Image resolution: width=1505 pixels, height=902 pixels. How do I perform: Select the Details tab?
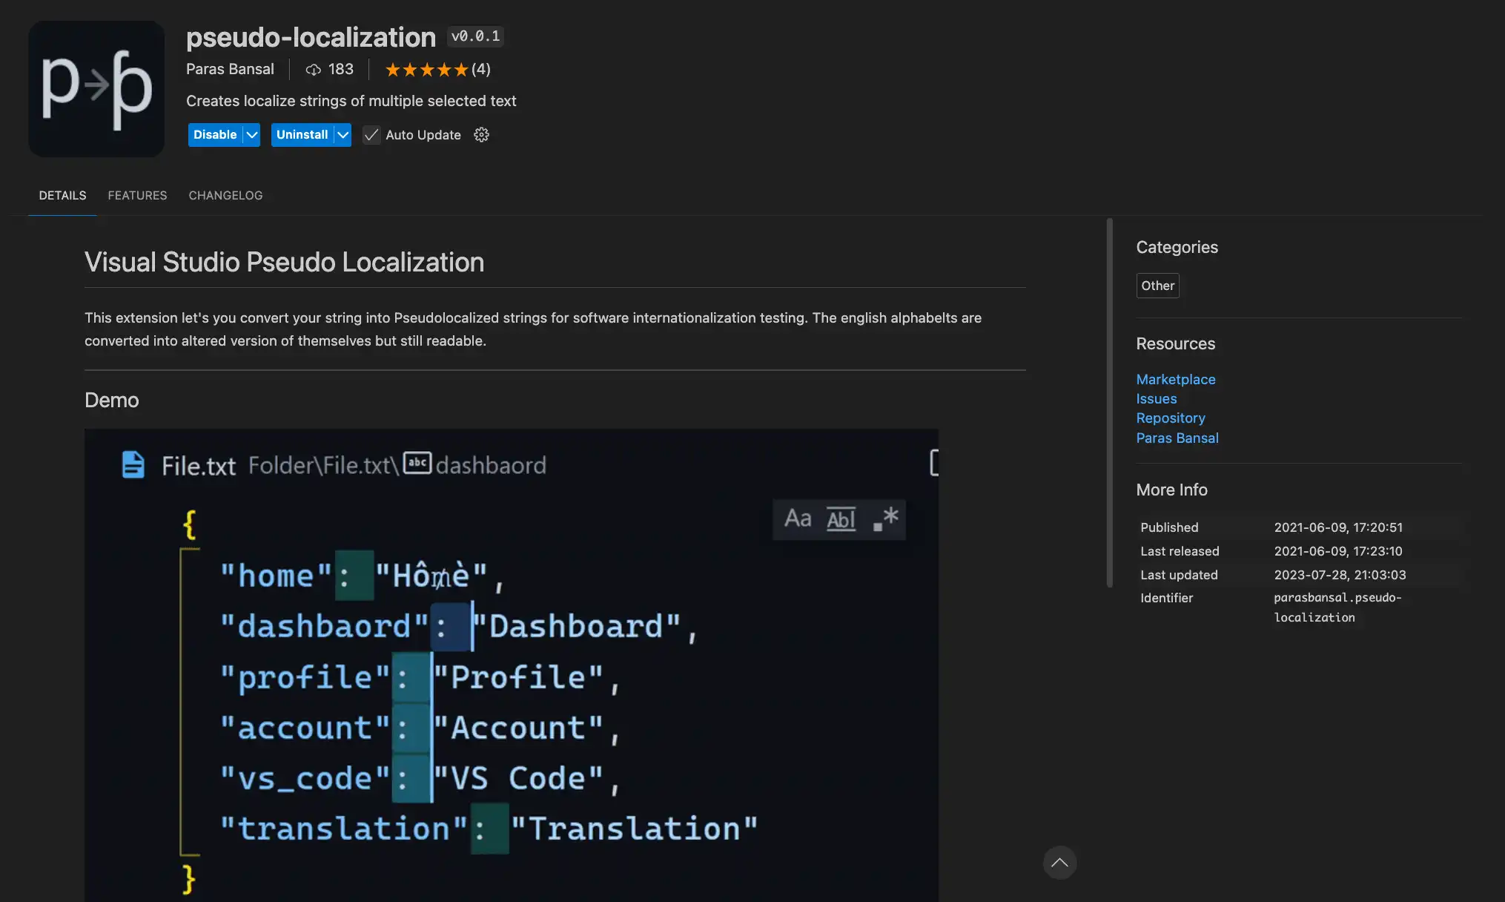point(62,195)
